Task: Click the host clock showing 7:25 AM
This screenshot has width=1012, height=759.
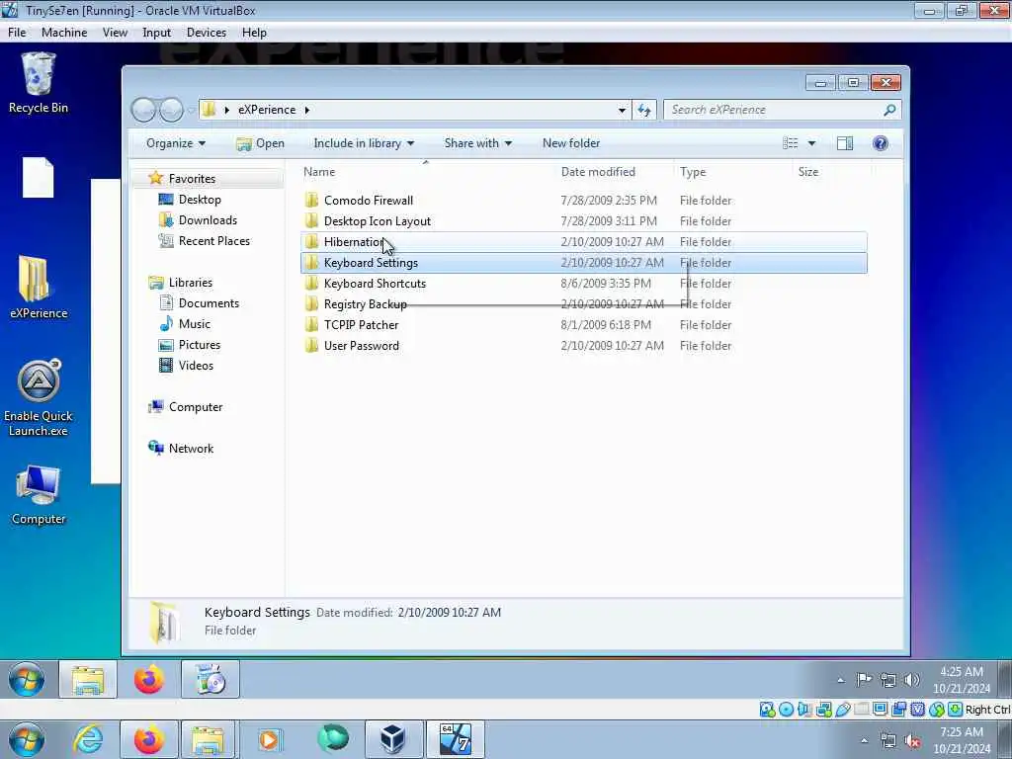Action: pyautogui.click(x=961, y=740)
